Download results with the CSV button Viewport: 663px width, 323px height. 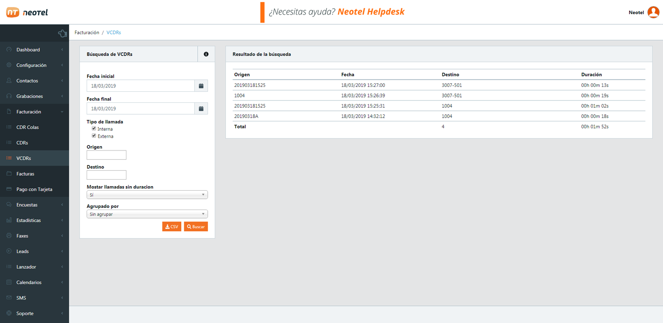171,226
